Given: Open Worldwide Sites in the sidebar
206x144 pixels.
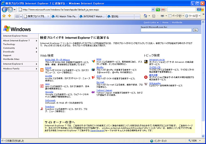Looking at the screenshot, I should point(11,59).
